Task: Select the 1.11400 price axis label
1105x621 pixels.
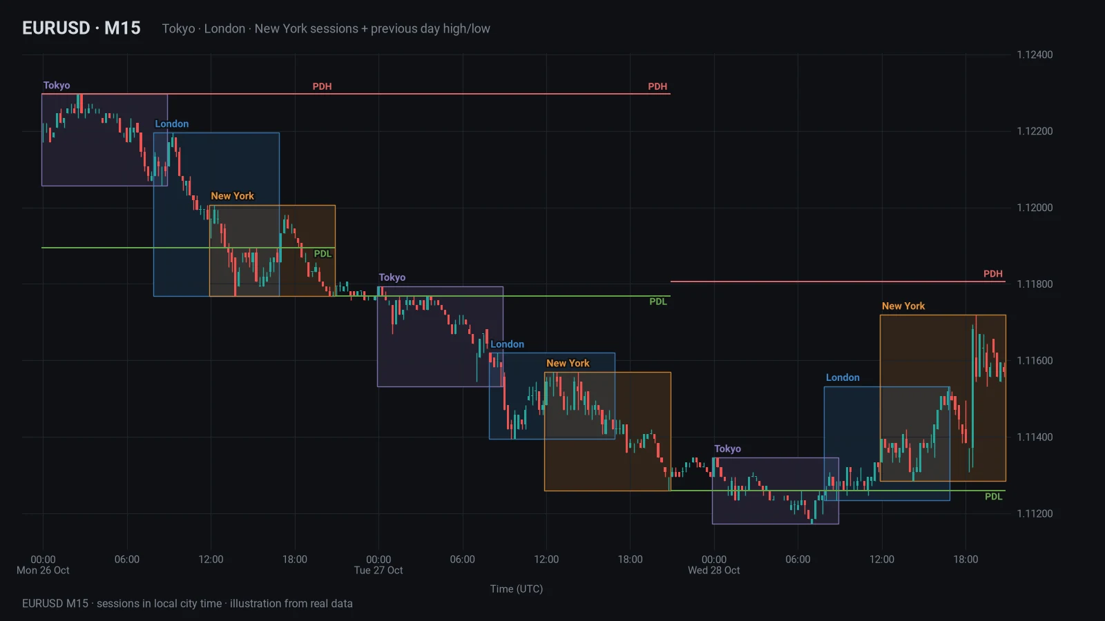Action: pos(1035,437)
